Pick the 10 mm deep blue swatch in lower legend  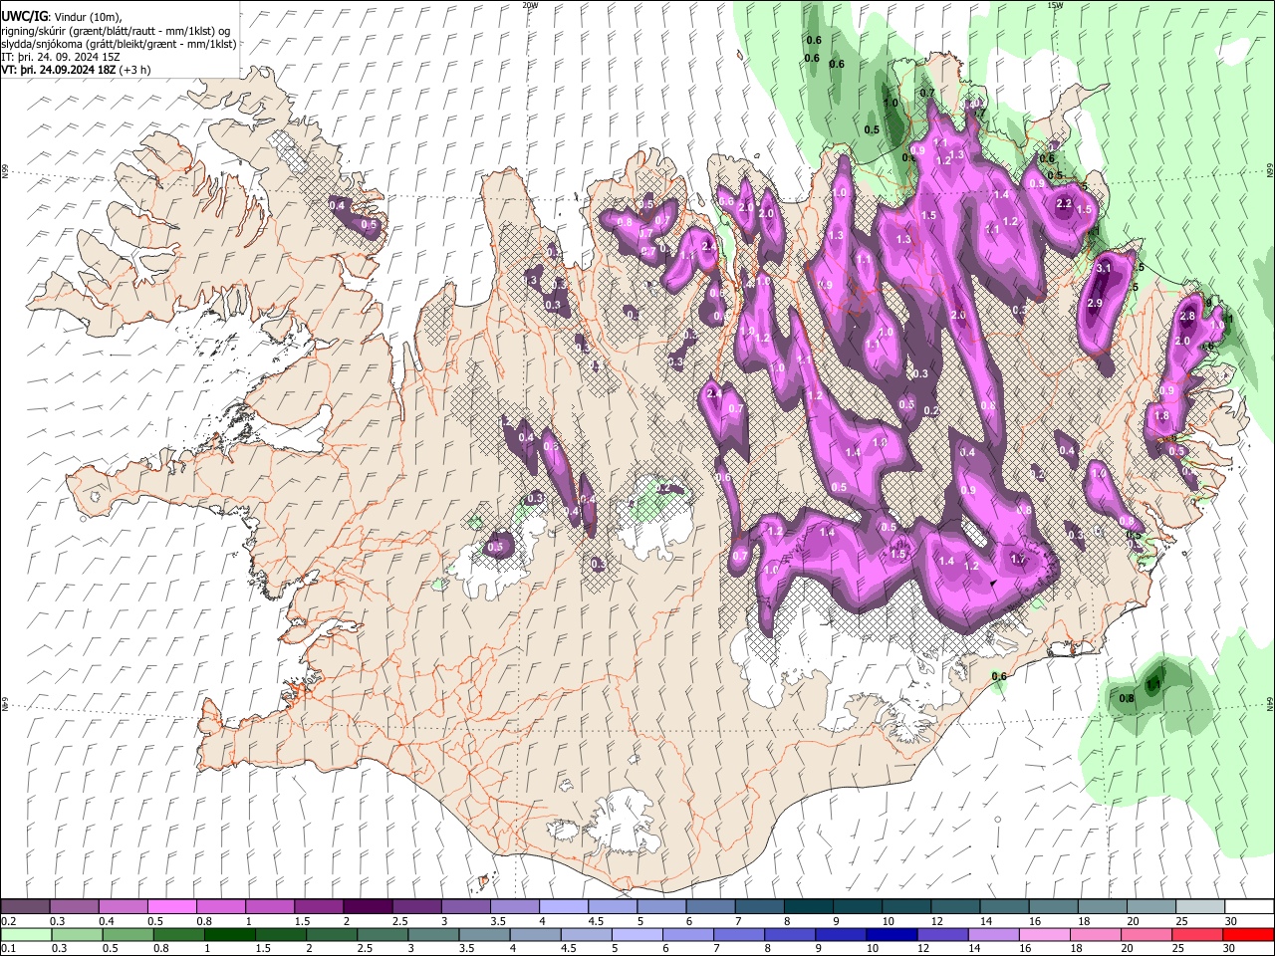coord(891,934)
